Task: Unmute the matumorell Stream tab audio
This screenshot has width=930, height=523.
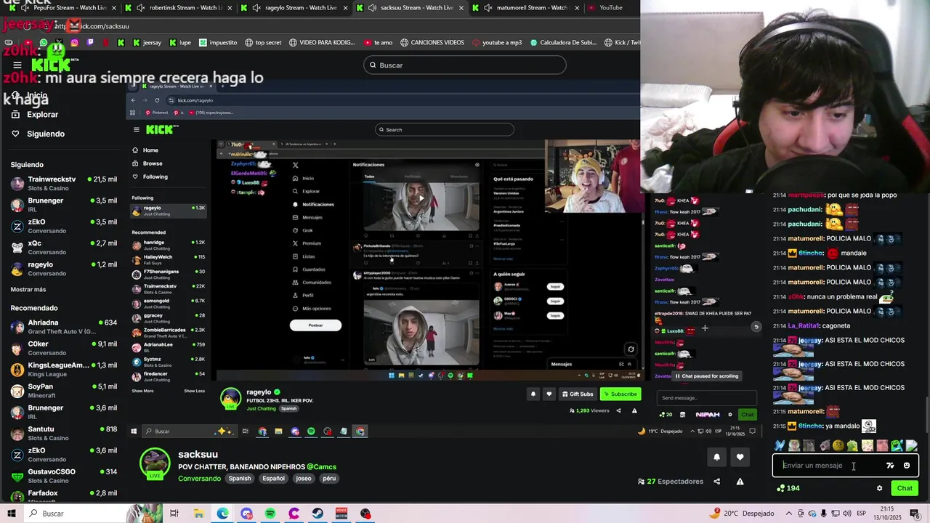Action: (x=487, y=8)
